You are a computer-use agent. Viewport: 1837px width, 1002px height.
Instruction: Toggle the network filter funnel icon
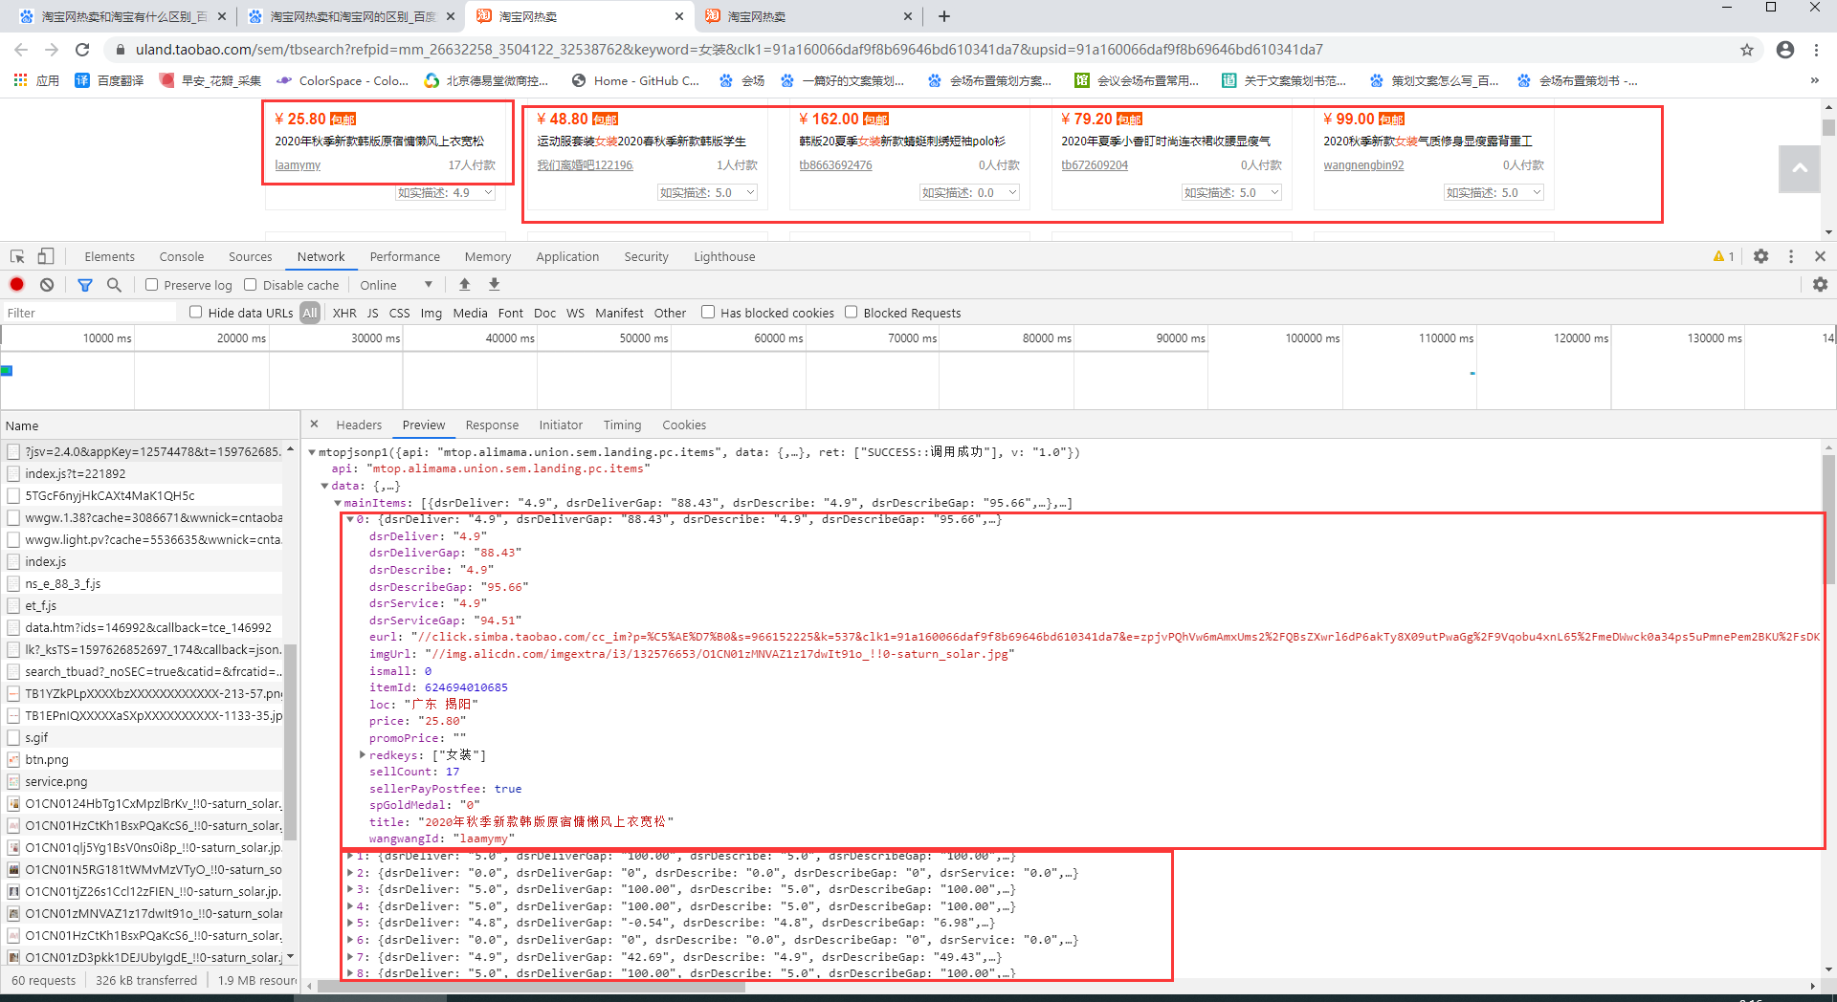pyautogui.click(x=85, y=285)
